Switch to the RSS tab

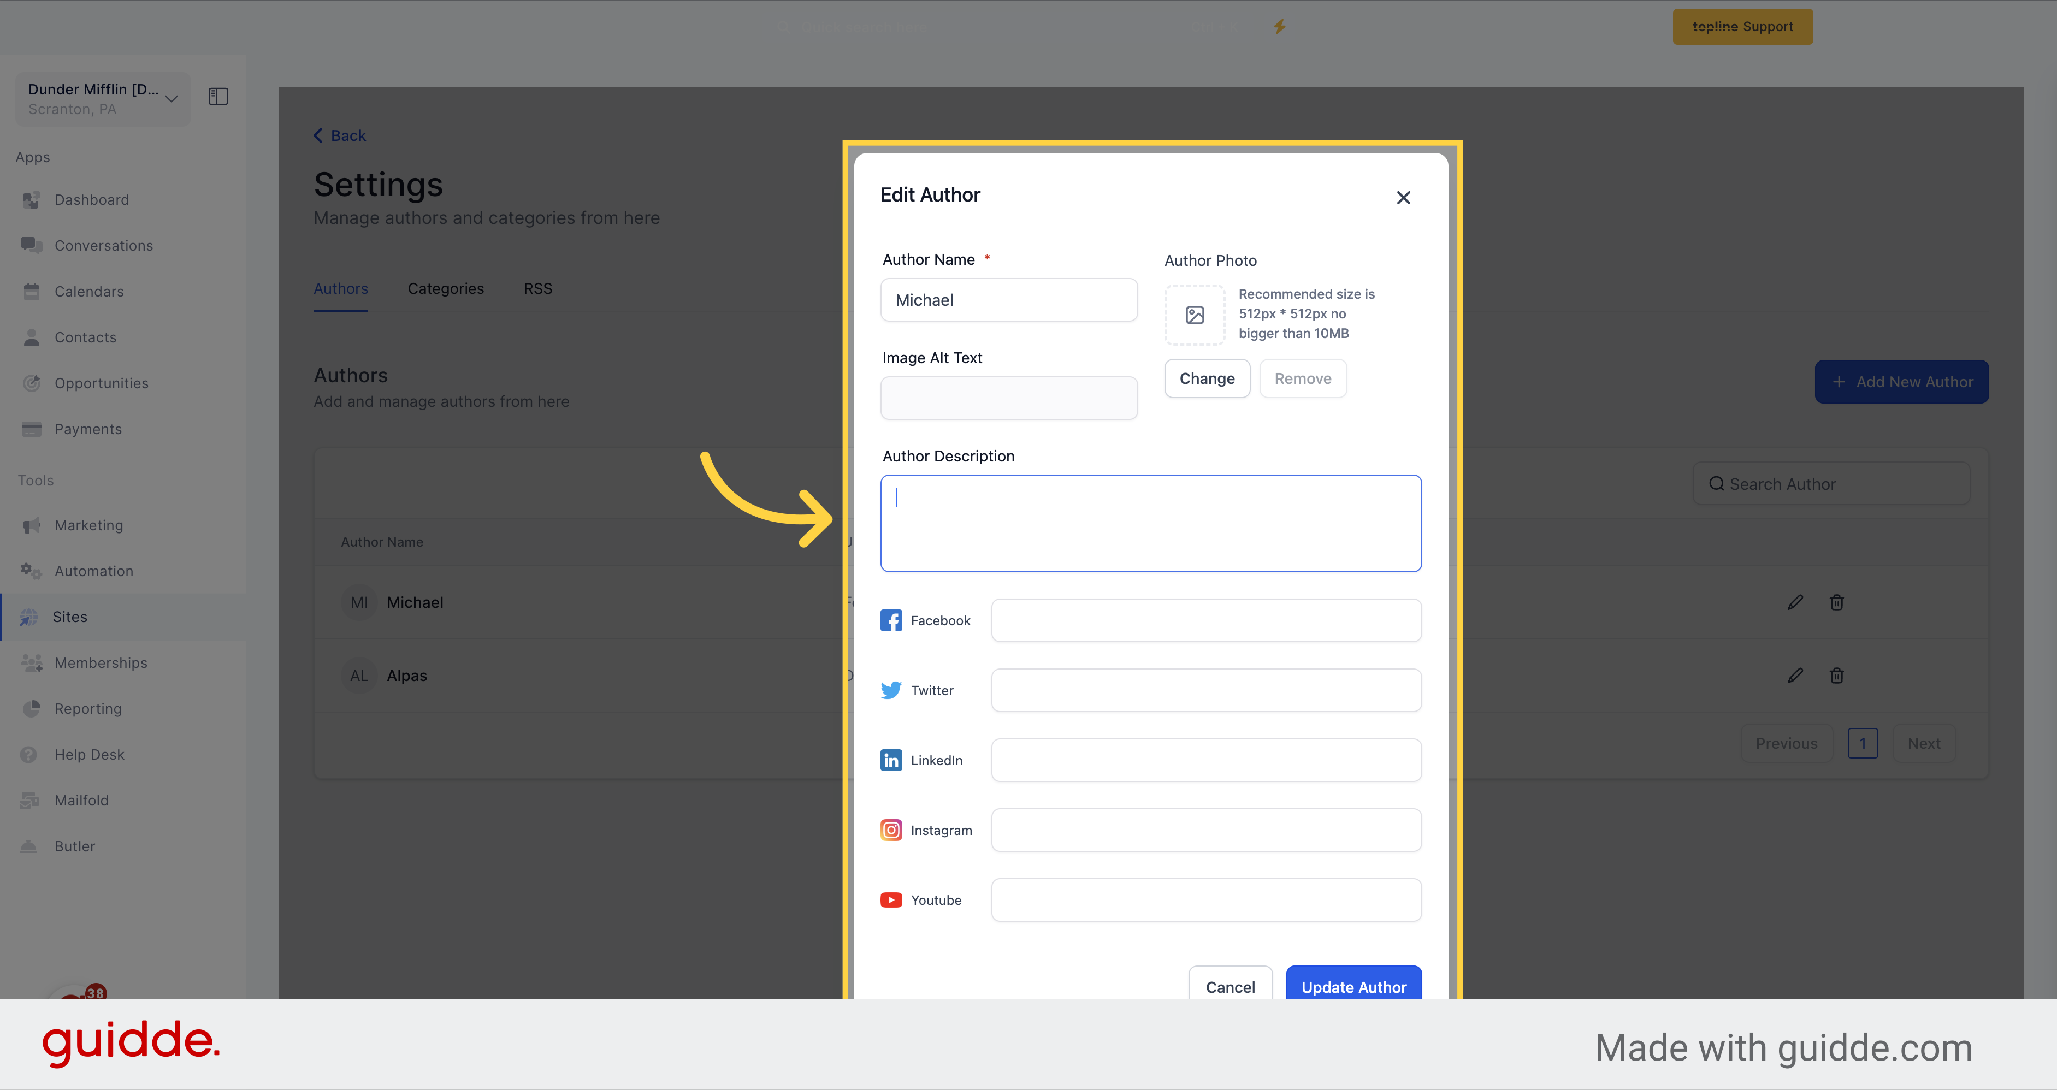point(537,288)
